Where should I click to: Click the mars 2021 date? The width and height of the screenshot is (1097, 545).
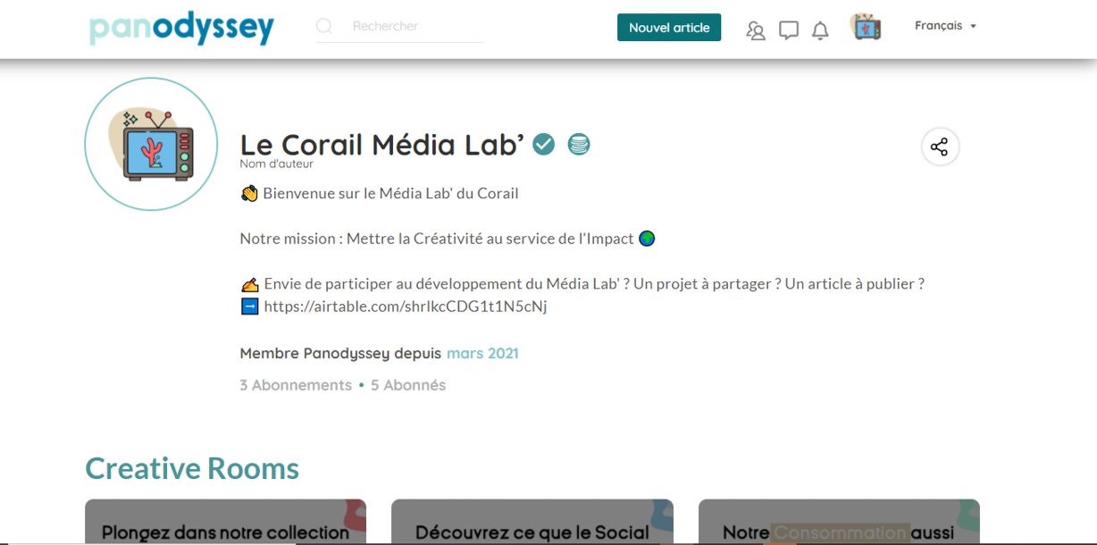pyautogui.click(x=482, y=353)
